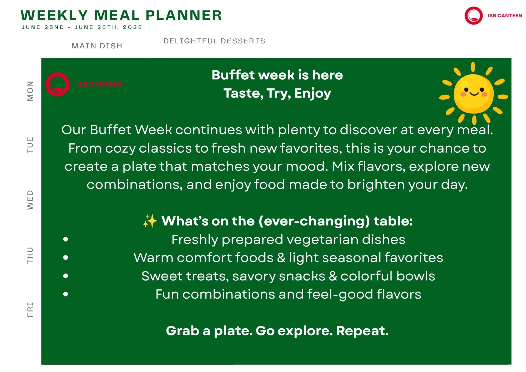Click the Buffet week is here heading
526x372 pixels.
[277, 75]
